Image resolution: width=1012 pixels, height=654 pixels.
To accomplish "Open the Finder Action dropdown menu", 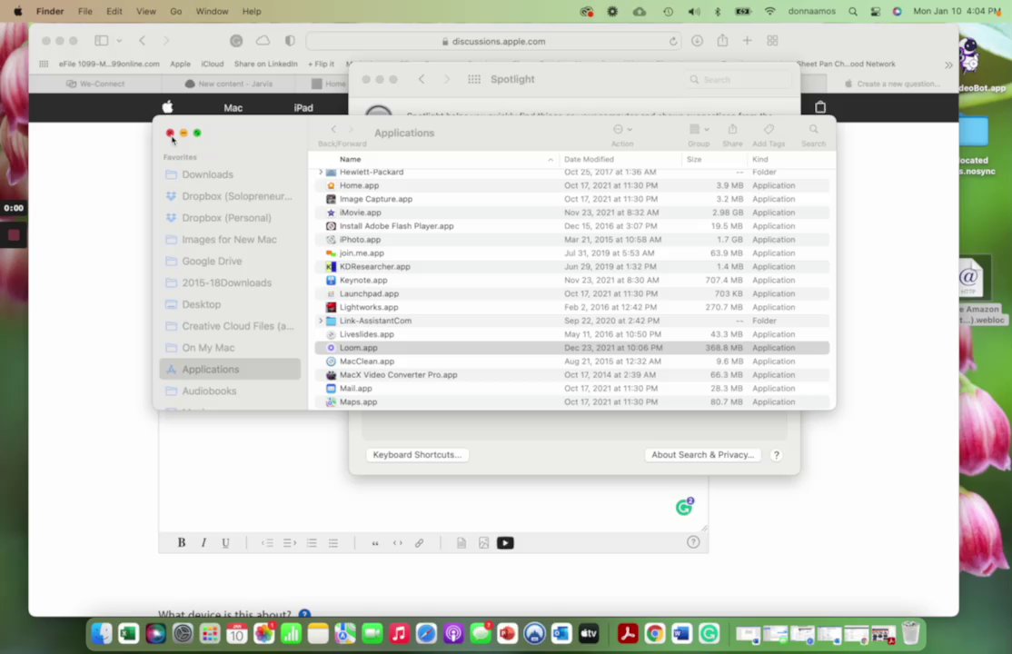I will click(x=622, y=129).
